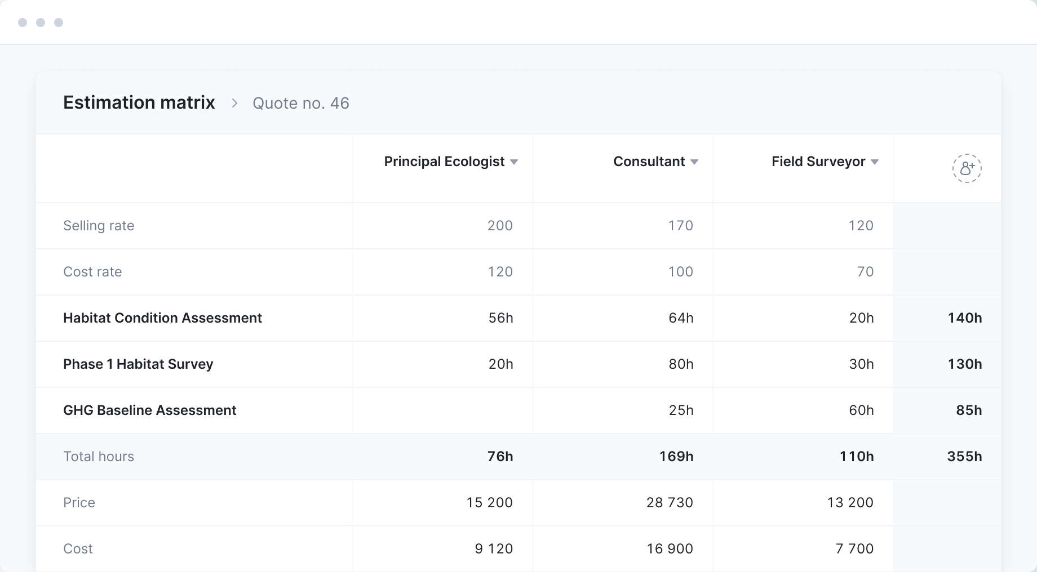Go to Estimation matrix breadcrumb
Viewport: 1037px width, 572px height.
(x=139, y=103)
